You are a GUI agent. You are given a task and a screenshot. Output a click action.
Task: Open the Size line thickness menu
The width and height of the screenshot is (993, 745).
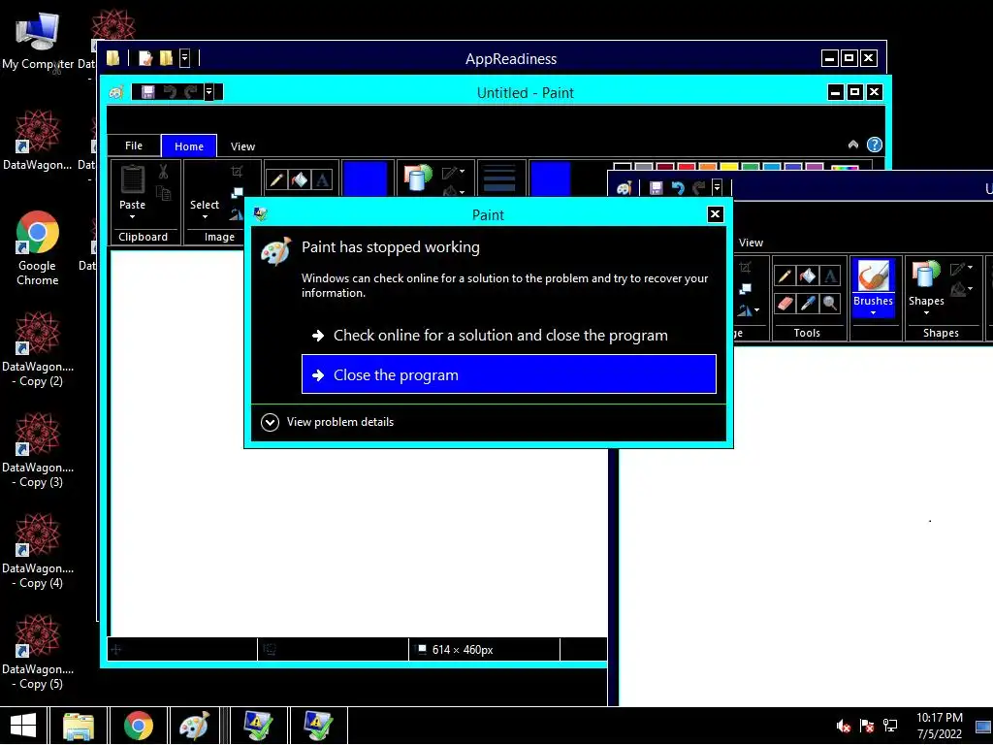tap(499, 178)
